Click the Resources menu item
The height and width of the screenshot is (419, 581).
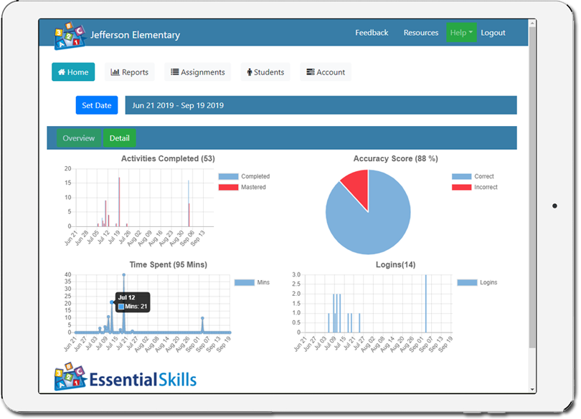pos(421,32)
